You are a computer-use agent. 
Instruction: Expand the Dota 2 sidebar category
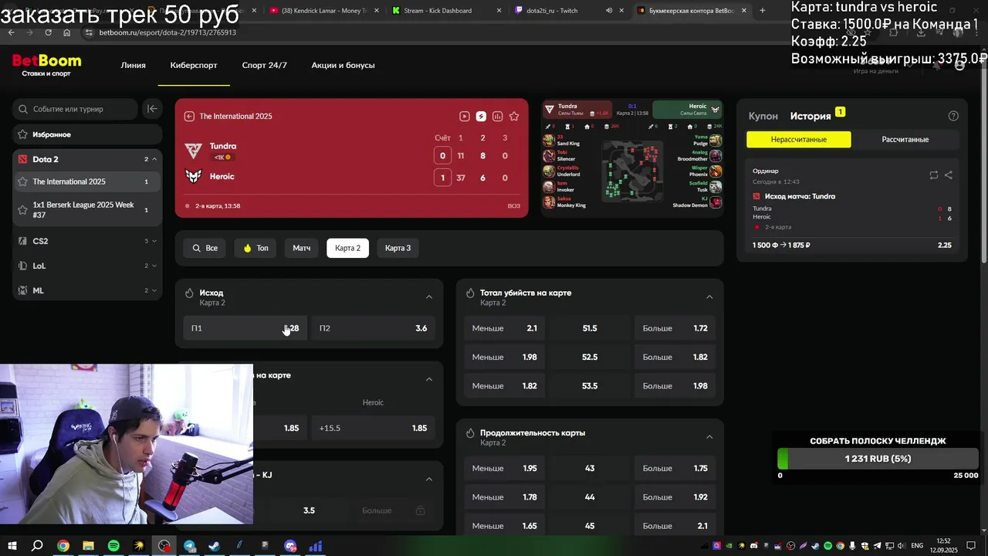point(154,159)
